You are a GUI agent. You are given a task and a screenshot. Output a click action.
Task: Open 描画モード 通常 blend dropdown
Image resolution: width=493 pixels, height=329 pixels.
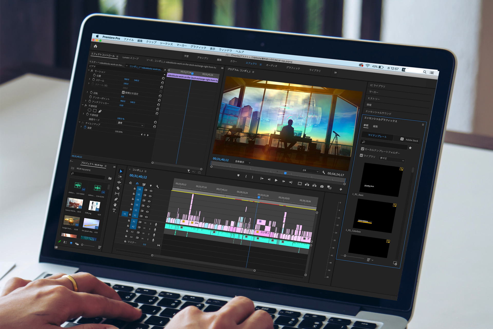pyautogui.click(x=130, y=124)
